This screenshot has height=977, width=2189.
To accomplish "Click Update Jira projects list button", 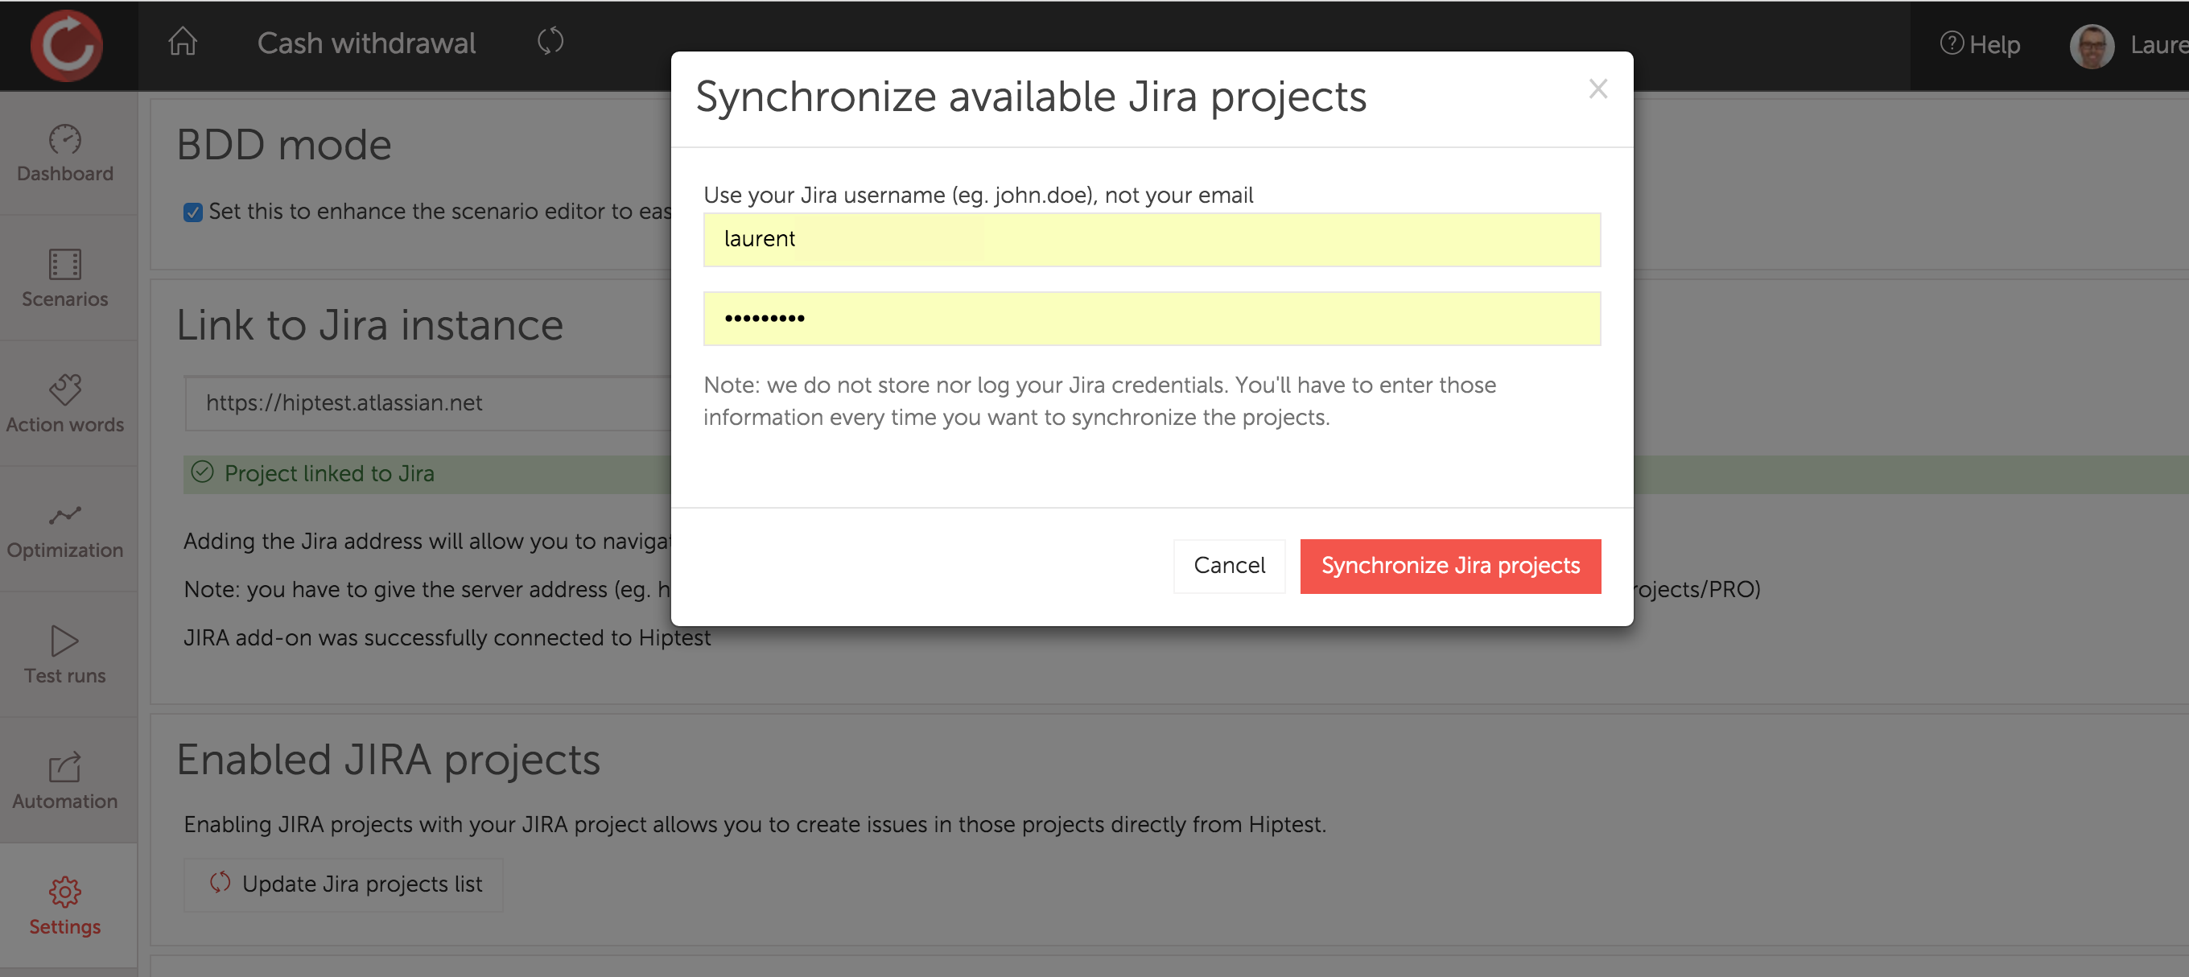I will (344, 884).
